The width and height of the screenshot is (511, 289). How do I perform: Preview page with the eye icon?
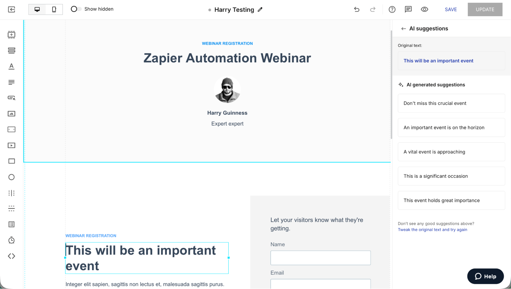(424, 9)
